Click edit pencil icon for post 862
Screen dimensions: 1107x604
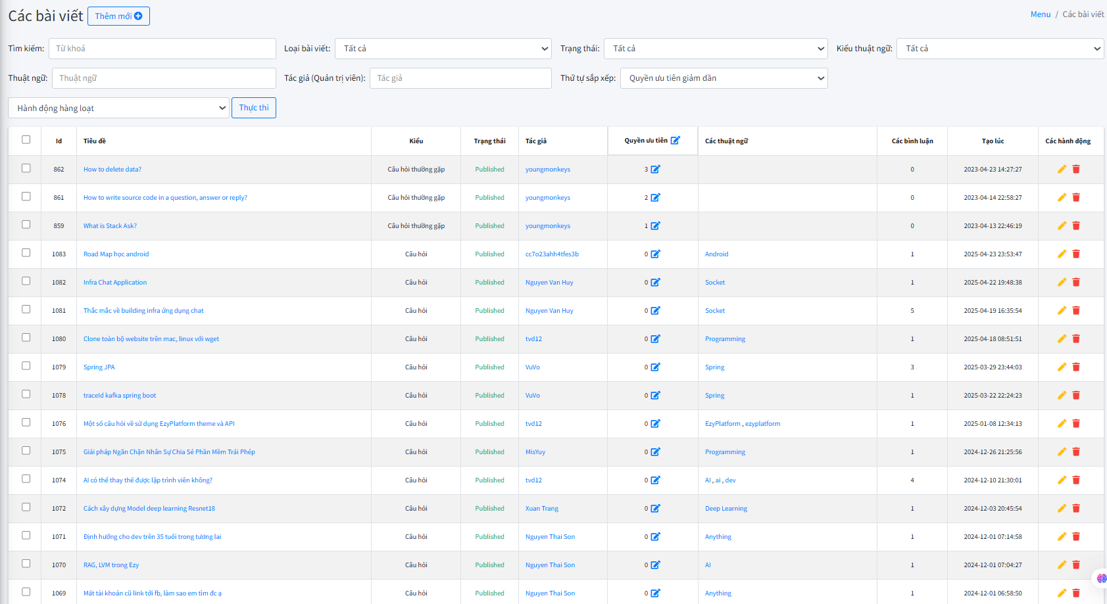pos(1062,169)
